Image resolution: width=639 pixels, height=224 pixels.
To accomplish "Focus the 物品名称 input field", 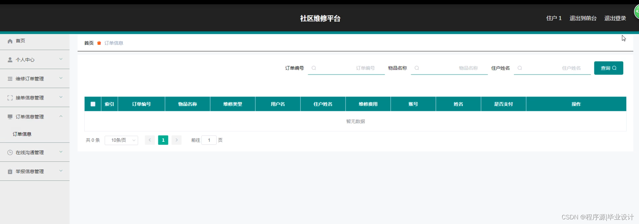I will (x=449, y=68).
